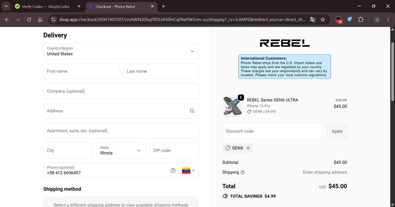The height and width of the screenshot is (207, 395).
Task: Minimize the browser window
Action: [x=360, y=6]
